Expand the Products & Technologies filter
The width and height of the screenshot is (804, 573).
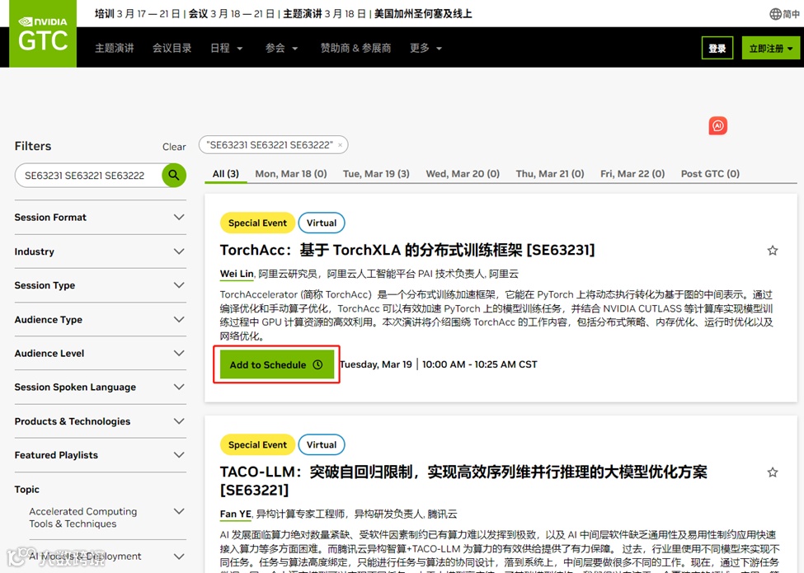(100, 421)
